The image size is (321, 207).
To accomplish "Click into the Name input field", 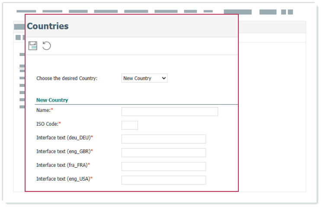I will tap(170, 111).
